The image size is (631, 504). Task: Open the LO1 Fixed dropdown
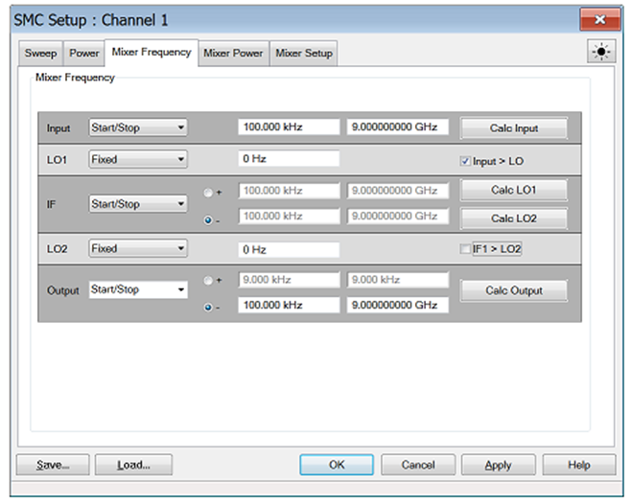[138, 159]
